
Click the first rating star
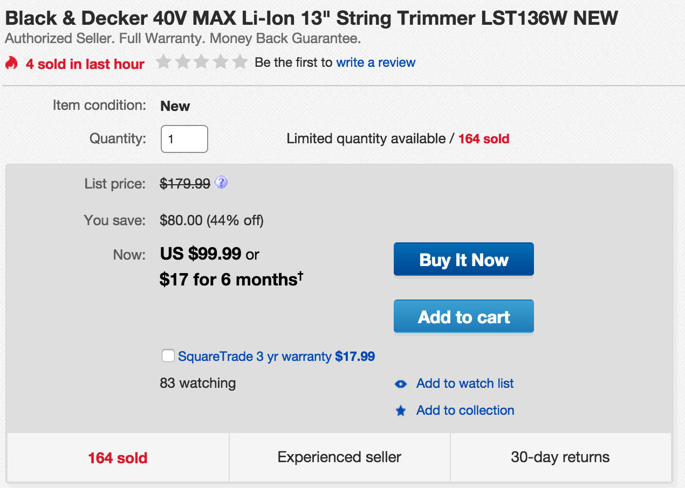163,62
